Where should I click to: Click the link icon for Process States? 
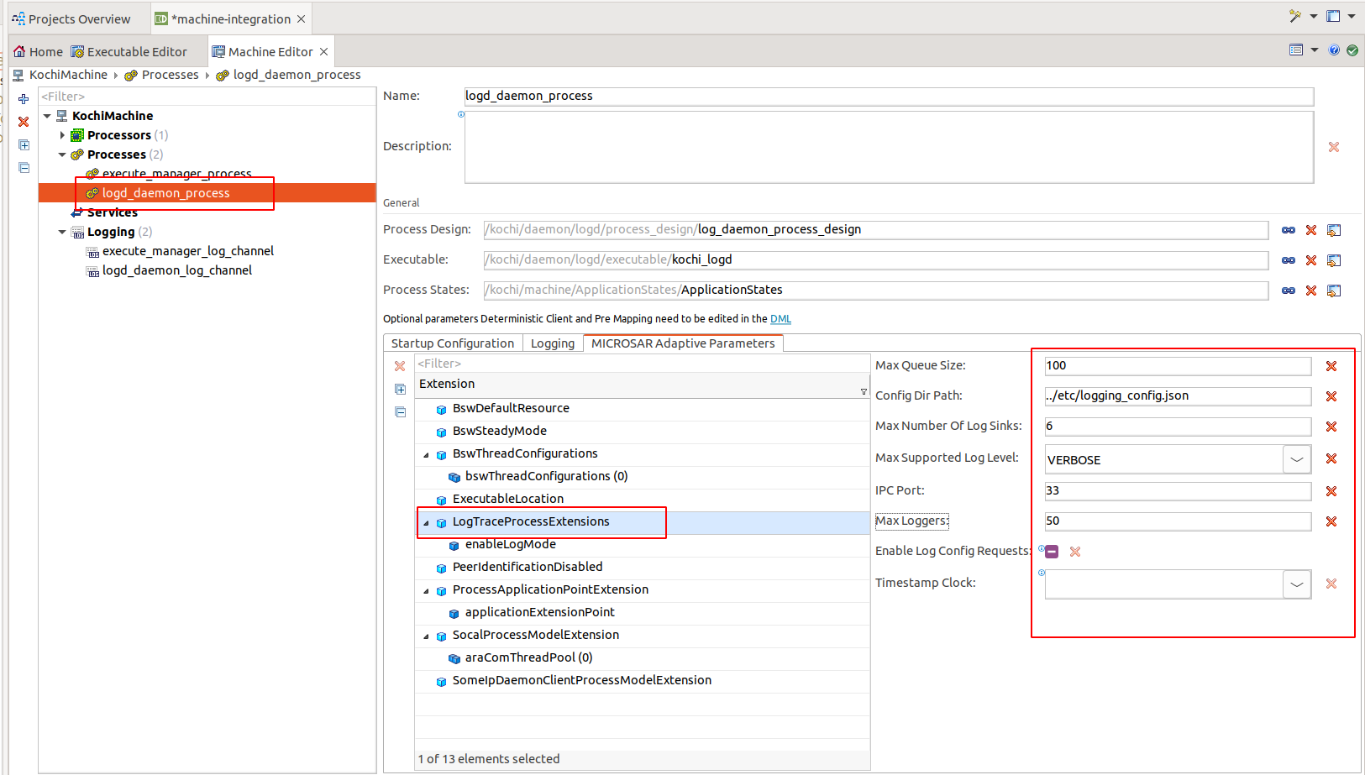[x=1289, y=291]
